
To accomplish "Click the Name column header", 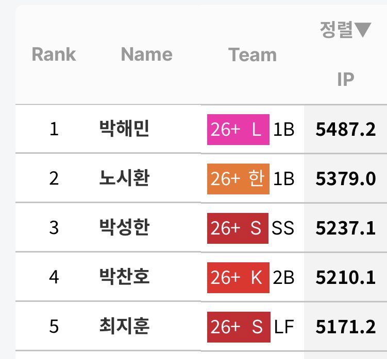I will point(146,54).
